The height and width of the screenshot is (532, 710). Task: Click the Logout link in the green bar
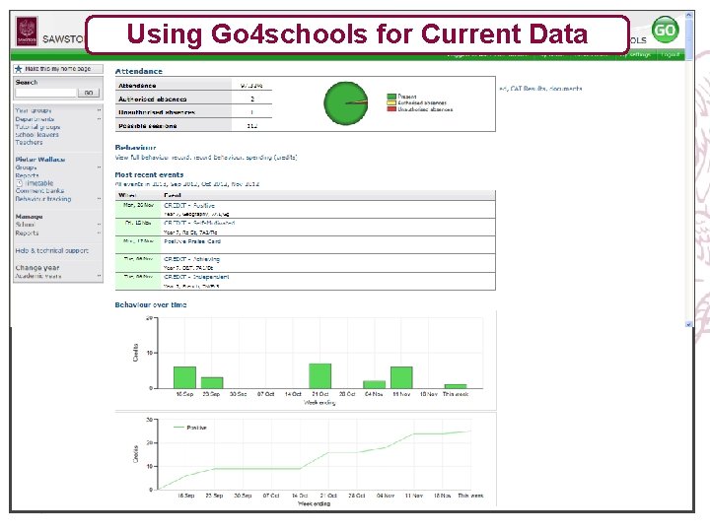(671, 55)
